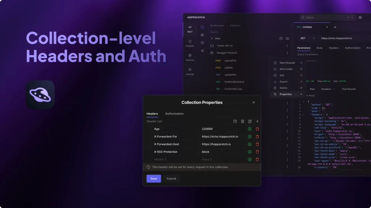371x208 pixels.
Task: Open bulk edit icon in Header List
Action: [x=250, y=121]
